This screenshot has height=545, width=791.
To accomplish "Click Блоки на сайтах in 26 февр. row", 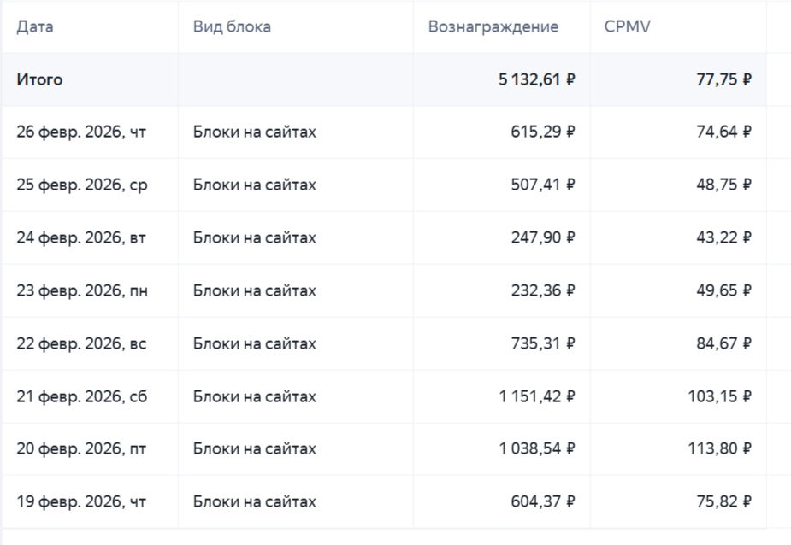I will pyautogui.click(x=255, y=132).
